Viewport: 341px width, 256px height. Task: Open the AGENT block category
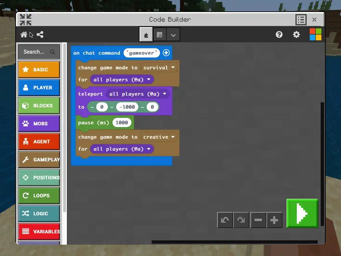coord(39,141)
